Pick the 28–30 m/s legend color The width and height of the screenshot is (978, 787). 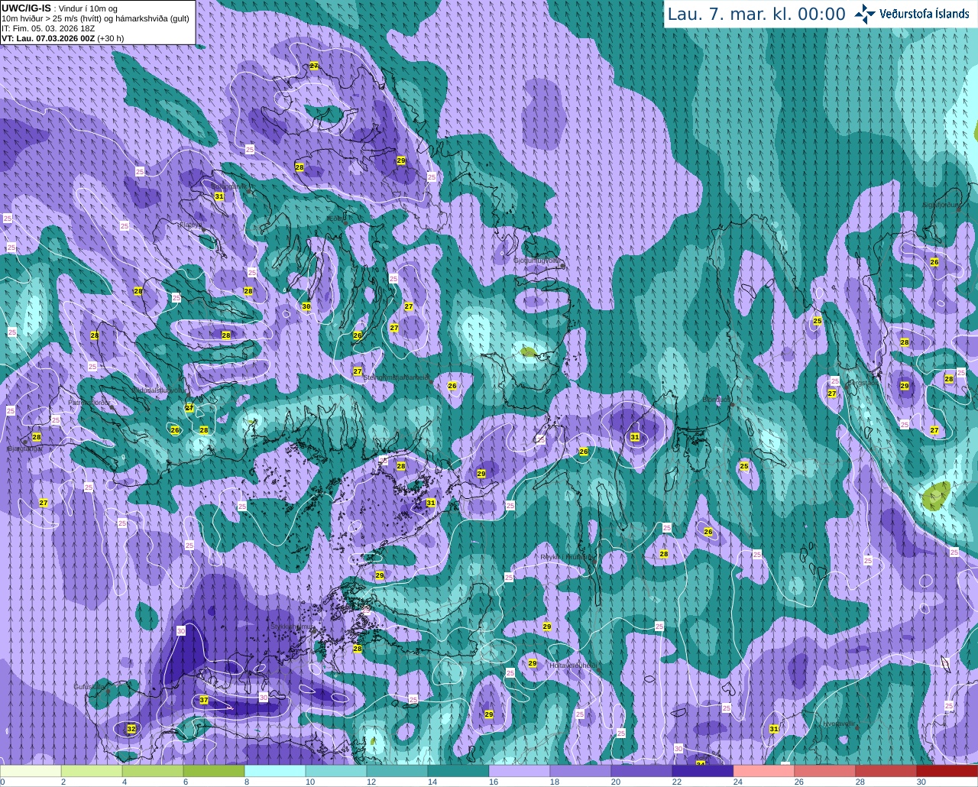click(886, 771)
